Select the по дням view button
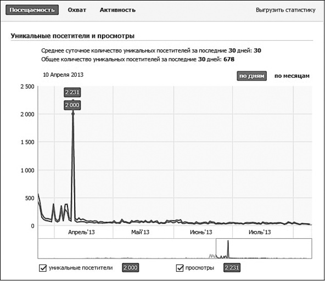 (251, 76)
